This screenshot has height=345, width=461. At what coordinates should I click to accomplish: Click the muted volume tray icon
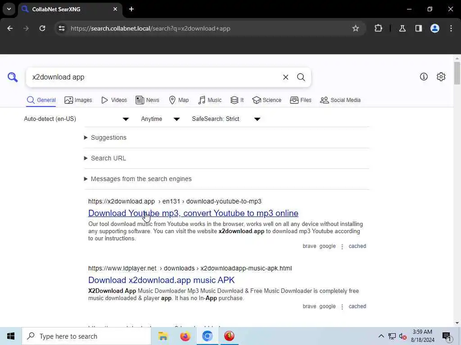coord(402,336)
